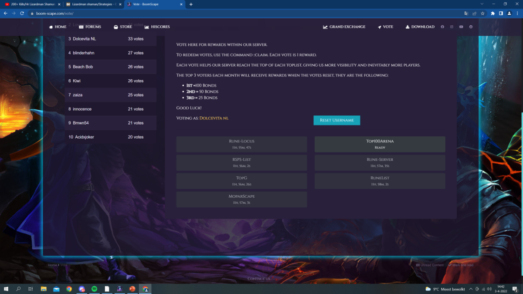Translate this page icon
Screen dimensions: 523x294
click(466, 14)
